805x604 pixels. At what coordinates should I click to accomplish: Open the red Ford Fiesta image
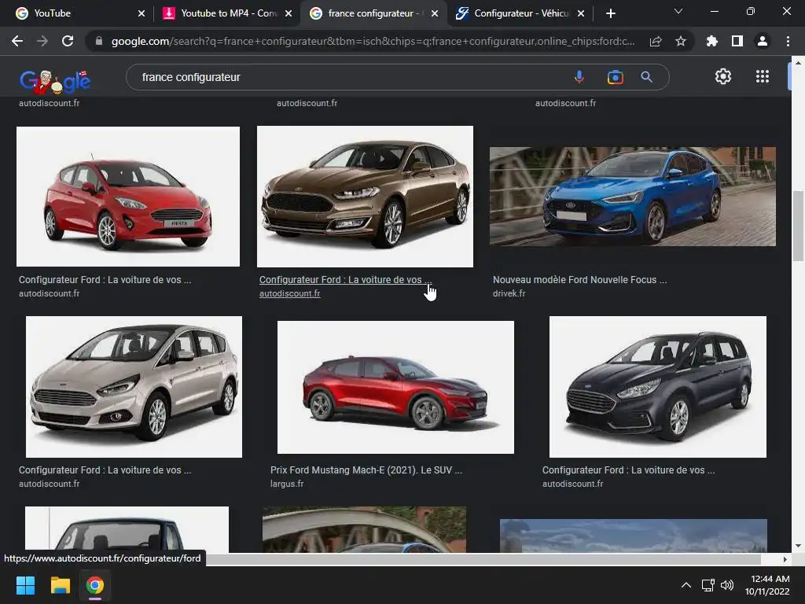click(x=128, y=196)
